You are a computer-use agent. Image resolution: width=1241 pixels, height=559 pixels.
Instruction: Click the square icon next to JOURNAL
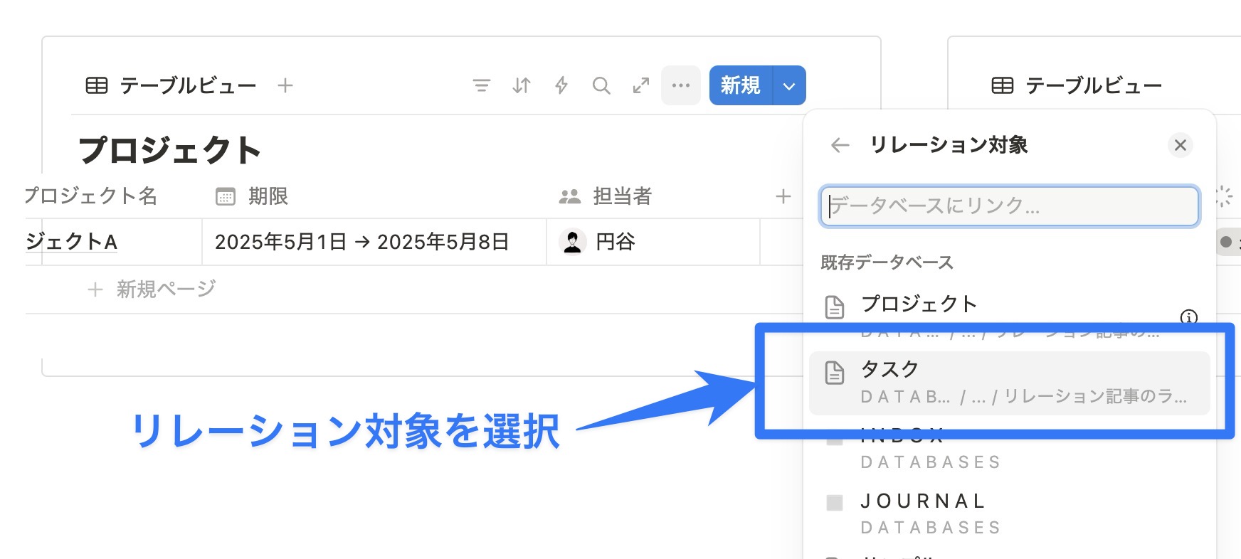(835, 503)
